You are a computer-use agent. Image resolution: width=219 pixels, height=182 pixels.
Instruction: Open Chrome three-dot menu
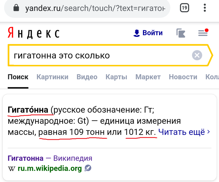205,8
